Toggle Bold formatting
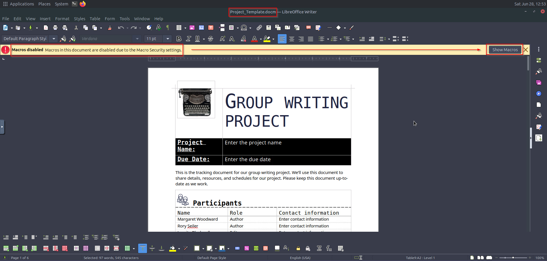The image size is (547, 261). 179,39
